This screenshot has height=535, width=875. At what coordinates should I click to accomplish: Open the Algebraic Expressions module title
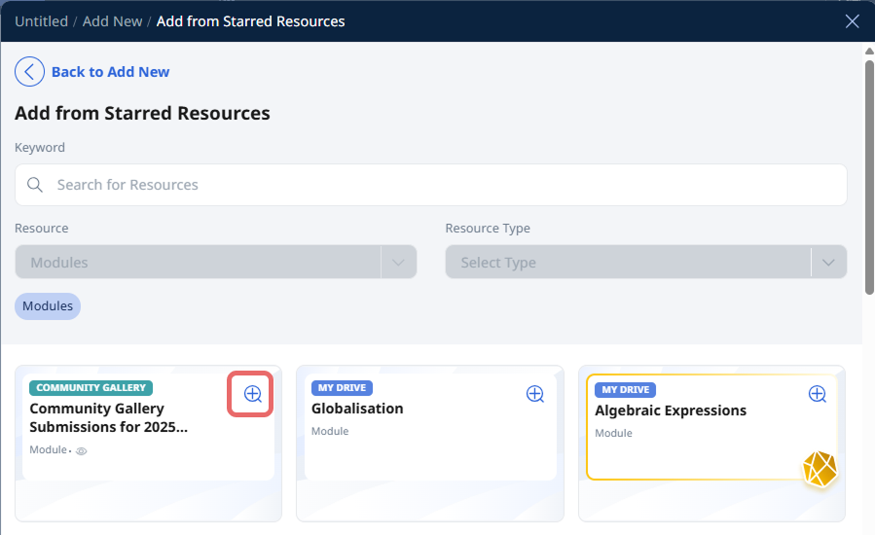[671, 410]
